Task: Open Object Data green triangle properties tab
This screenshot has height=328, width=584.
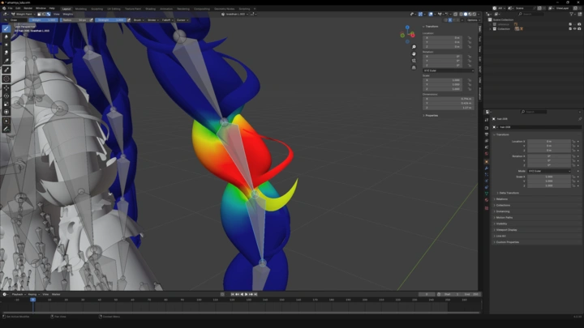Action: 487,194
